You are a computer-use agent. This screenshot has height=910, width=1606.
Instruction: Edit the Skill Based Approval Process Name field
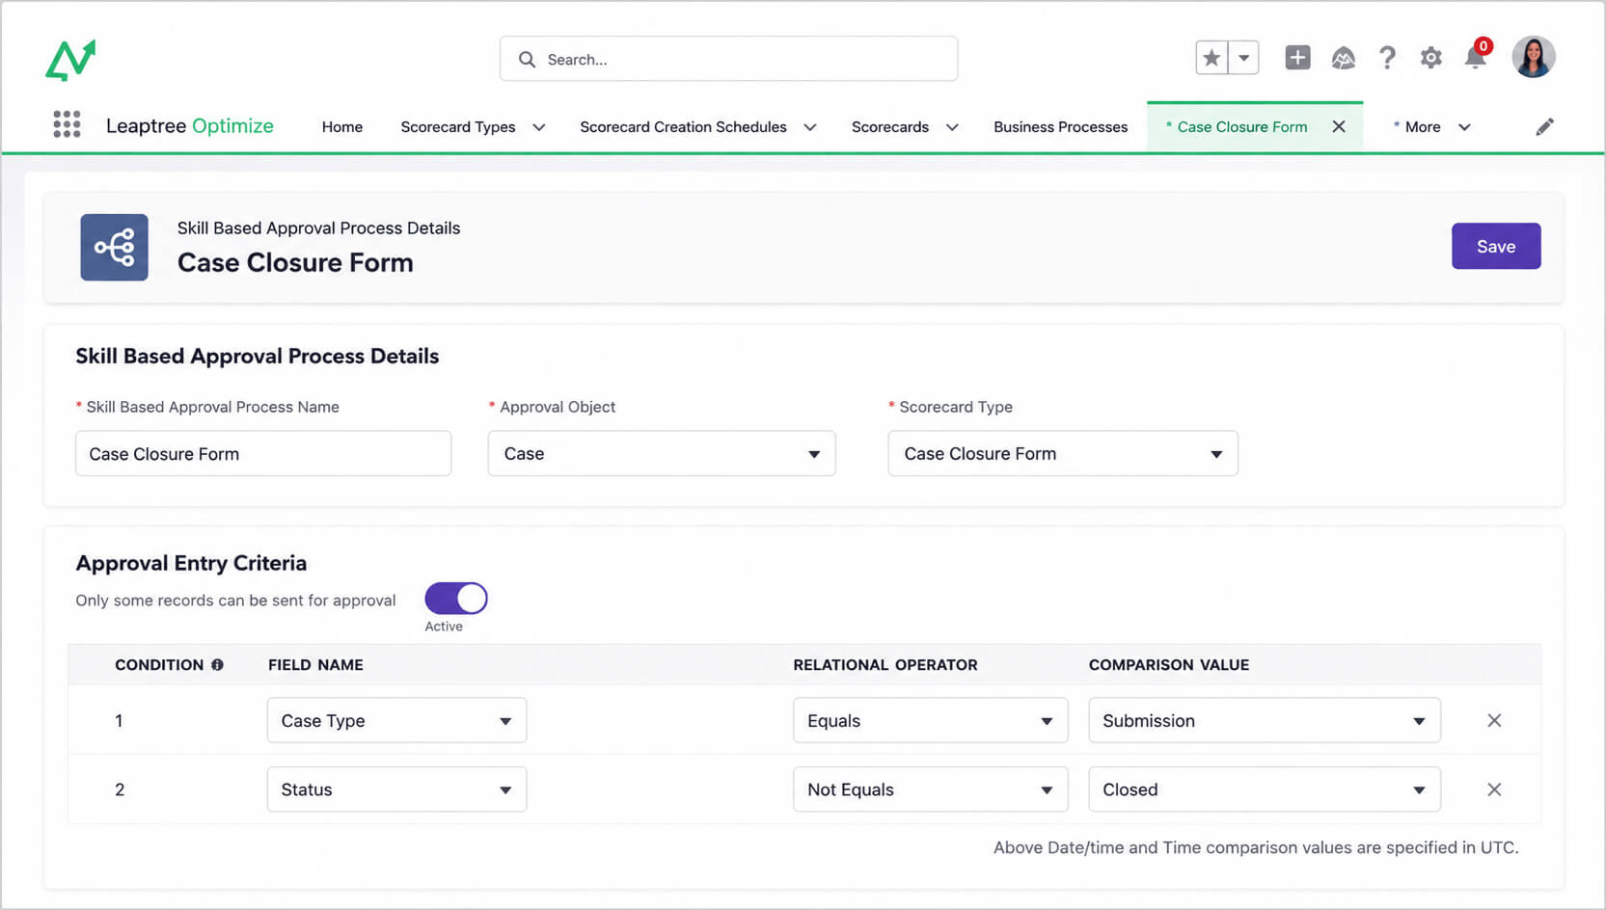click(x=263, y=453)
